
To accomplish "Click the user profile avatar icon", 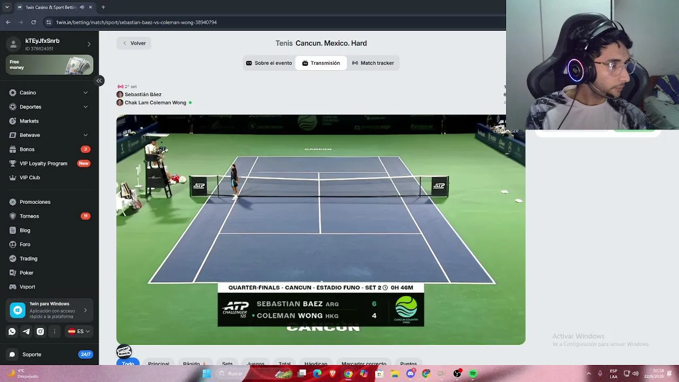I will (x=13, y=44).
